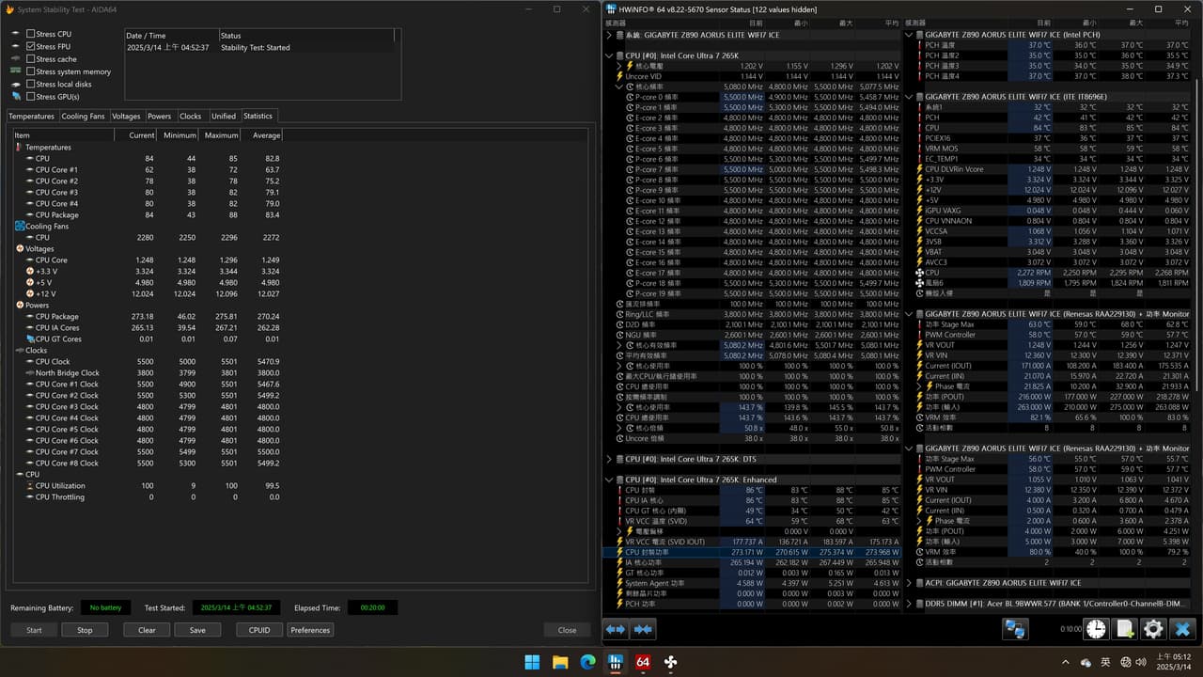This screenshot has height=677, width=1203.
Task: Switch to the Powers tab
Action: tap(160, 117)
